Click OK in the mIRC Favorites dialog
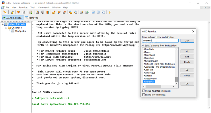The image size is (211, 113). click(187, 84)
